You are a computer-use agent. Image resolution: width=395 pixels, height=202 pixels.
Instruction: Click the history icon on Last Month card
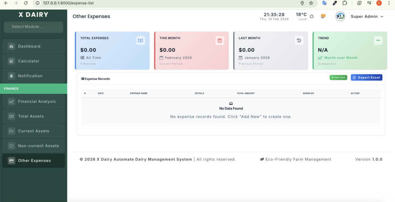(299, 40)
